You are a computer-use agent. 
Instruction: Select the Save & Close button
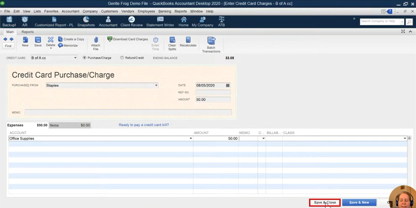click(x=325, y=202)
